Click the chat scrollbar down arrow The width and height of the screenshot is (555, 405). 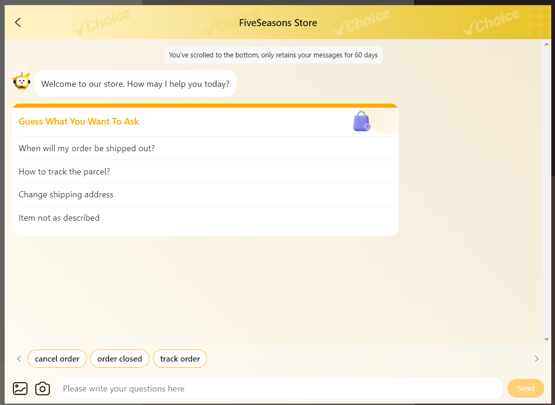click(x=547, y=339)
